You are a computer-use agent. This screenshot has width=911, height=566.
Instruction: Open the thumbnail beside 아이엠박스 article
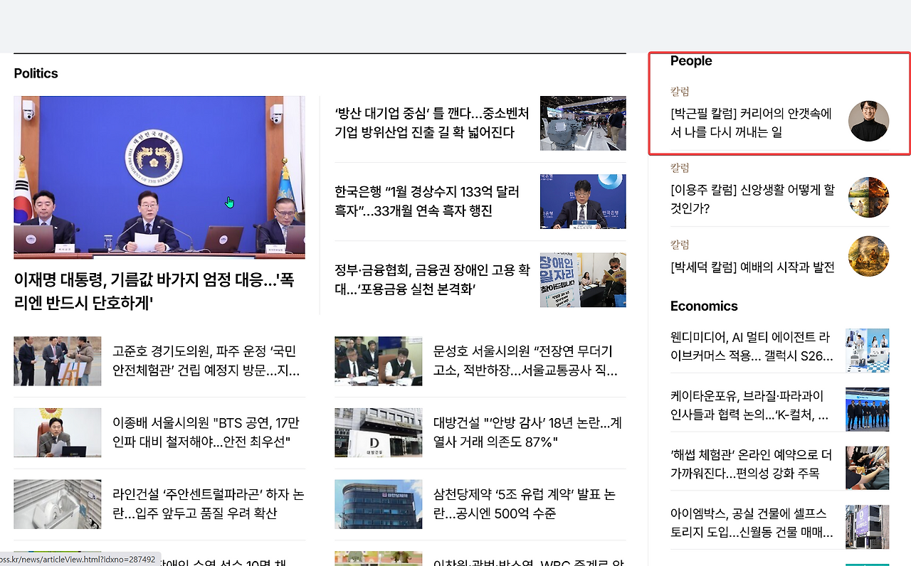(868, 526)
